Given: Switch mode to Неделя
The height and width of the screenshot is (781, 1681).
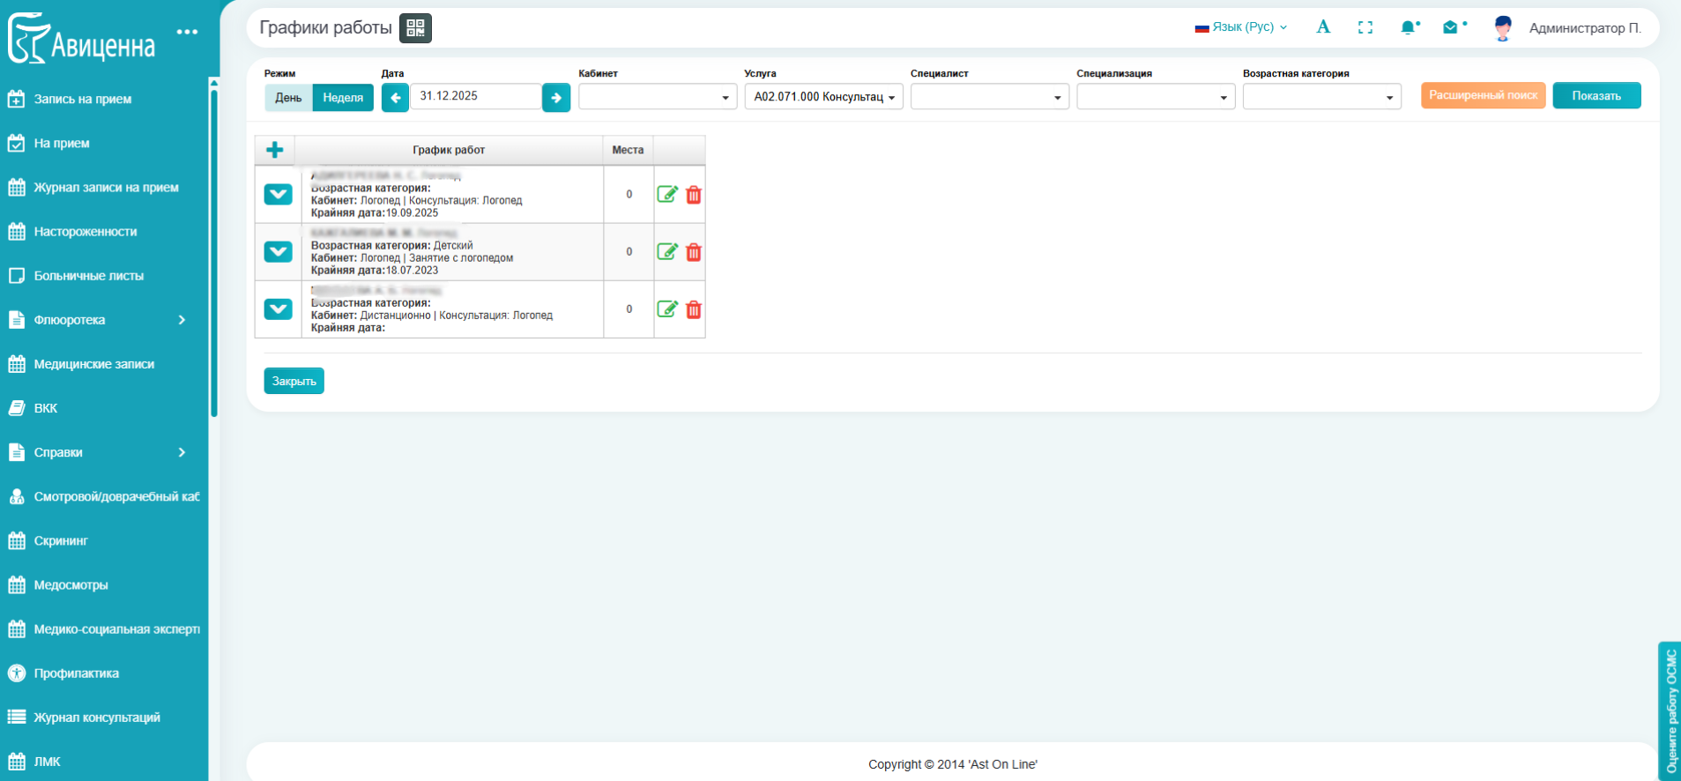Looking at the screenshot, I should [343, 97].
